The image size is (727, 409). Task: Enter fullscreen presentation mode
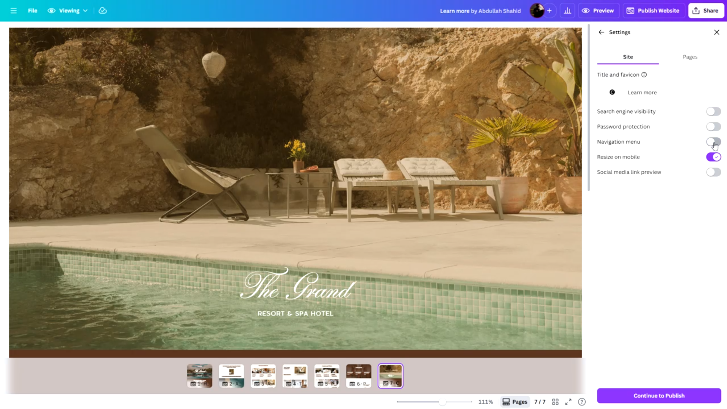pos(568,402)
